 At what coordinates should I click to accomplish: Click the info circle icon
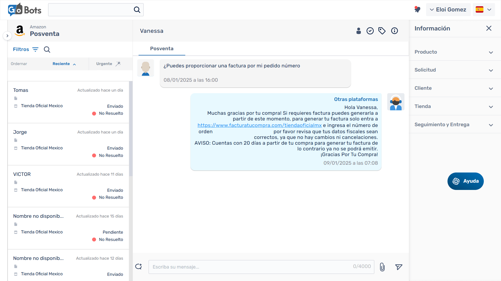coord(395,31)
